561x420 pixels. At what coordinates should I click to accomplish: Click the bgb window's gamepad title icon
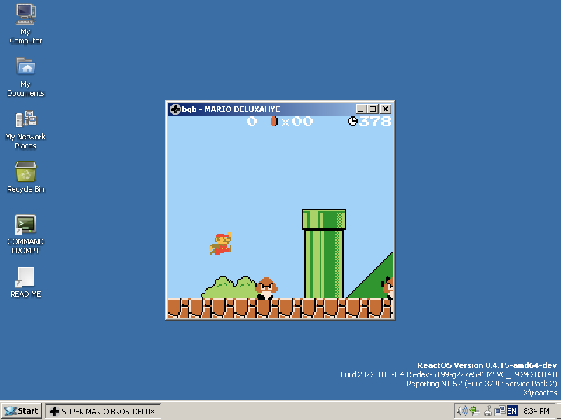[x=175, y=109]
